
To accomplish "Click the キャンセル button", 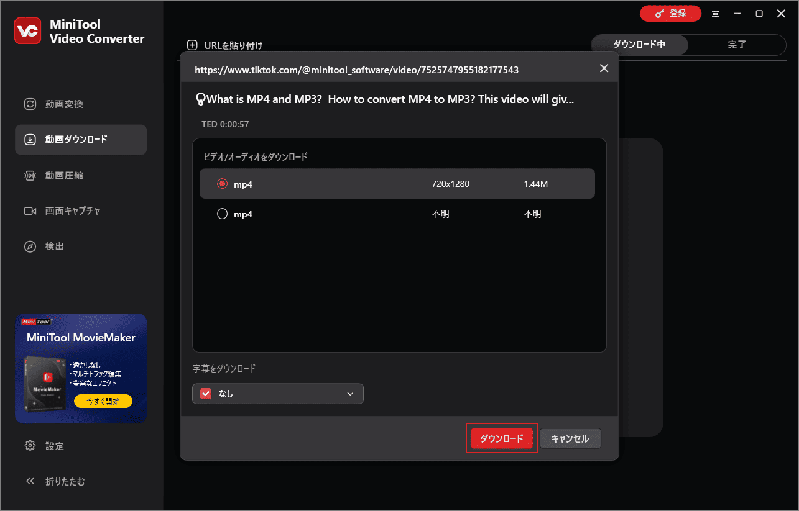I will point(570,438).
